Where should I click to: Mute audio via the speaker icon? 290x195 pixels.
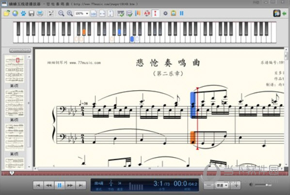pos(251,184)
